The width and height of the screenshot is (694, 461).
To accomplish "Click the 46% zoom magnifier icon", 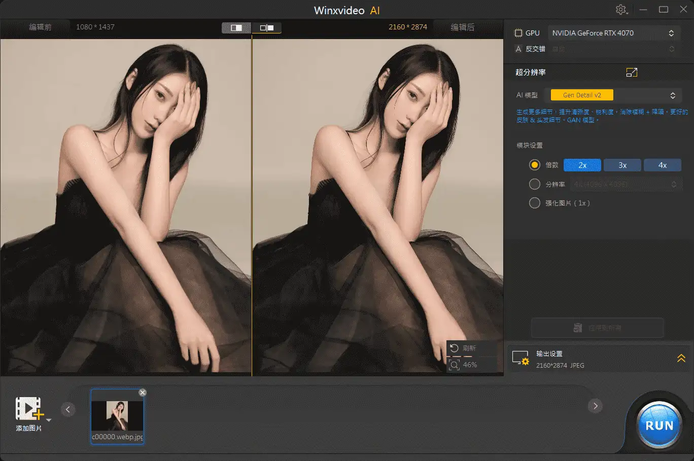I will point(455,365).
